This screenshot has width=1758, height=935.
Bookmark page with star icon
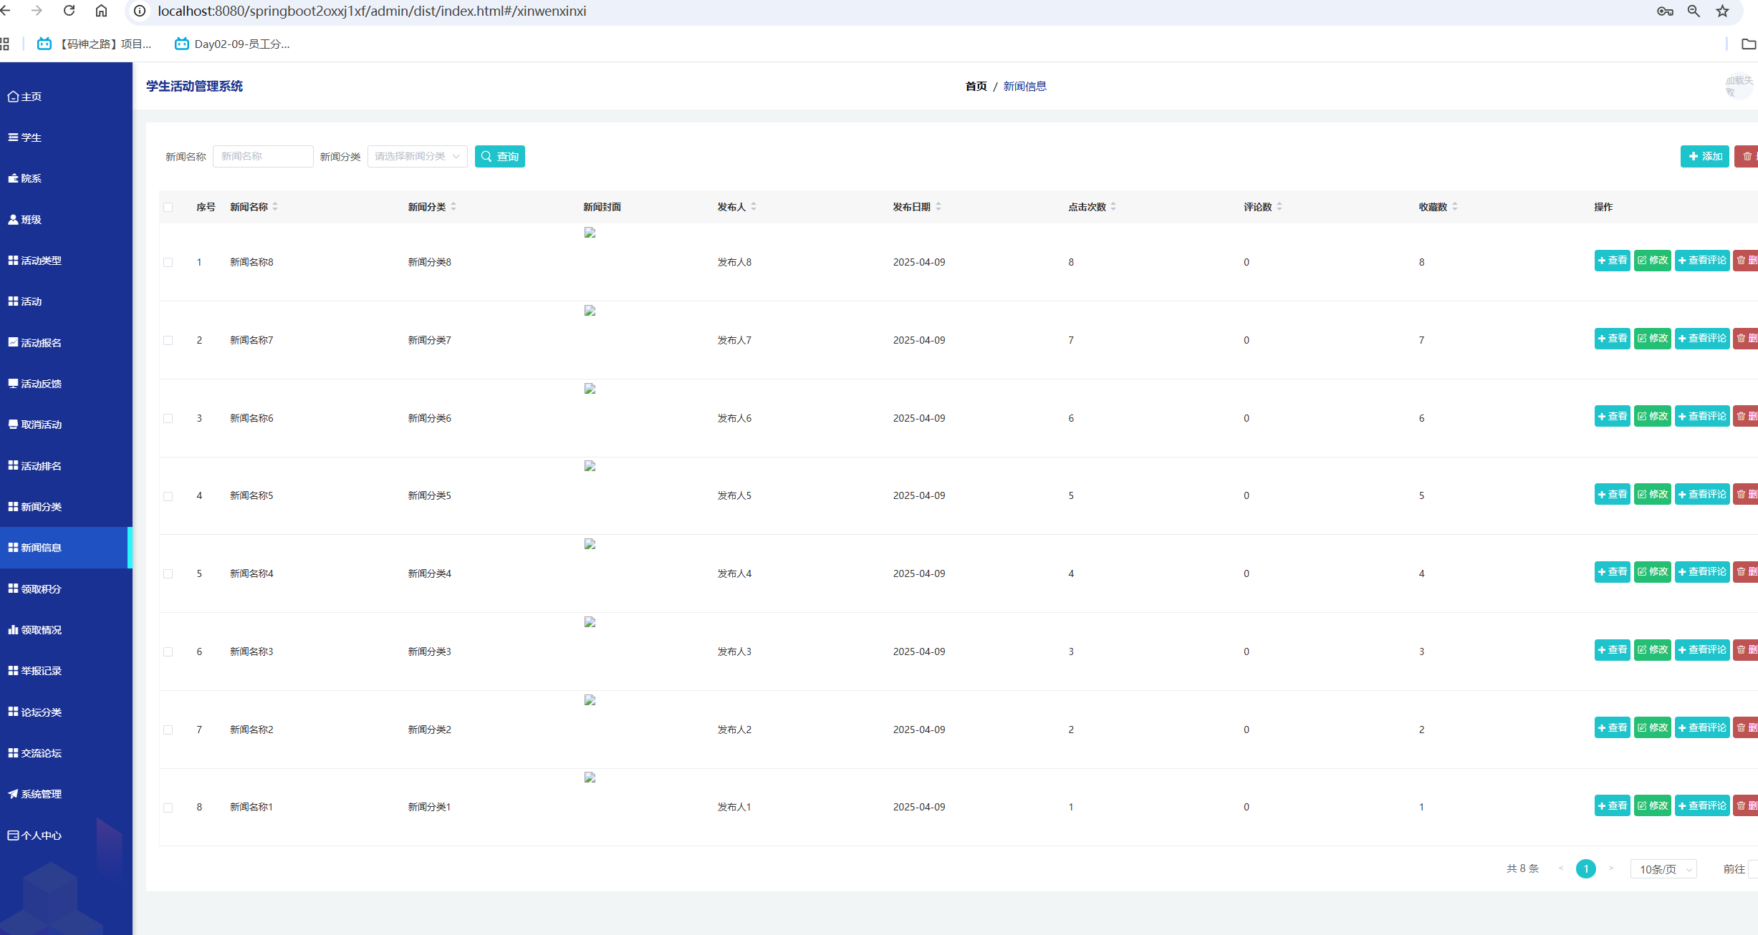click(x=1722, y=11)
